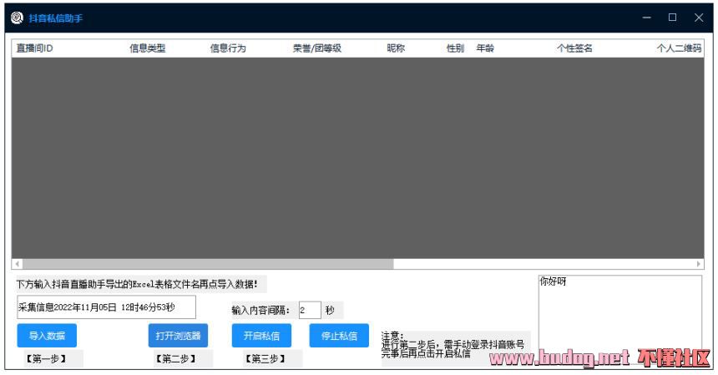Select the 直播间ID column header
This screenshot has width=718, height=375.
coord(35,48)
